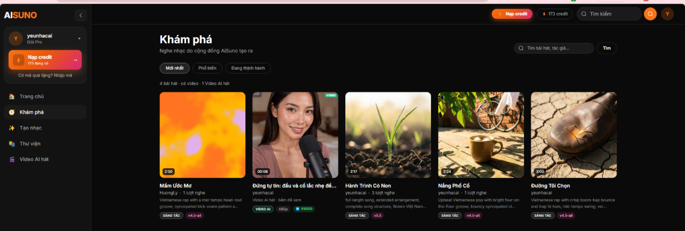Viewport: 685px width, 231px height.
Task: Click the Mầm Ước Mơ song title
Action: (x=176, y=186)
